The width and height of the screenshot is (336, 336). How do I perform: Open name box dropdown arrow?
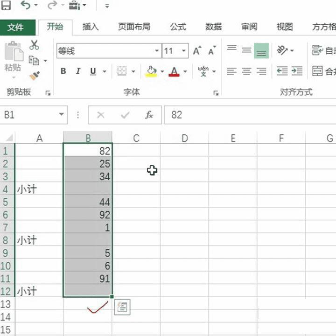pyautogui.click(x=62, y=114)
